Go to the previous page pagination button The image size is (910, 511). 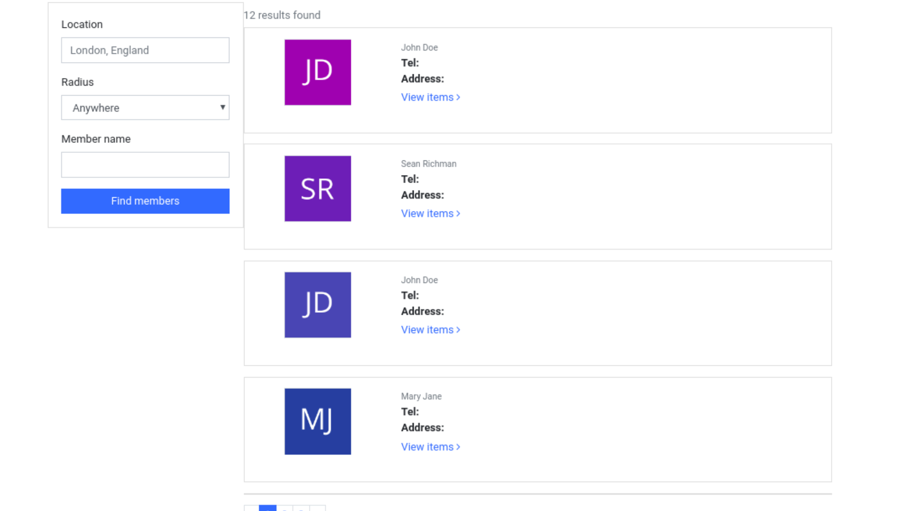coord(252,509)
